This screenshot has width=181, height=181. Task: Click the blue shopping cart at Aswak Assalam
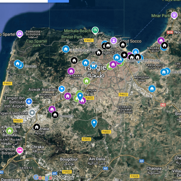(62, 89)
